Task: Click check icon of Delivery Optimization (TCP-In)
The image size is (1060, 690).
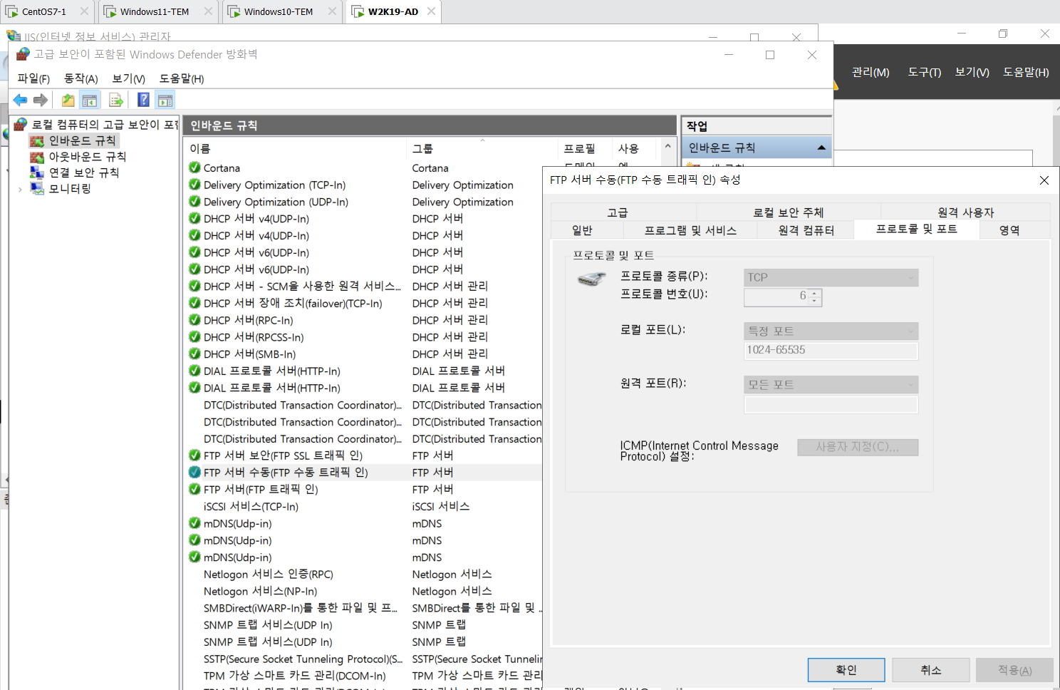Action: pyautogui.click(x=194, y=185)
